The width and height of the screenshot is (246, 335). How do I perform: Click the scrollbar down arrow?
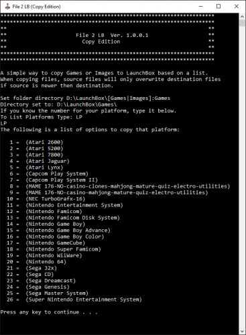[242, 331]
